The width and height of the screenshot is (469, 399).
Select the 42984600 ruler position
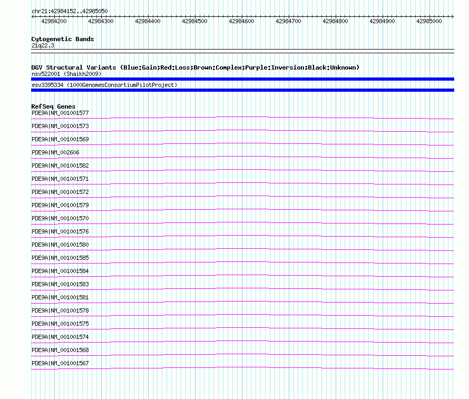(242, 21)
